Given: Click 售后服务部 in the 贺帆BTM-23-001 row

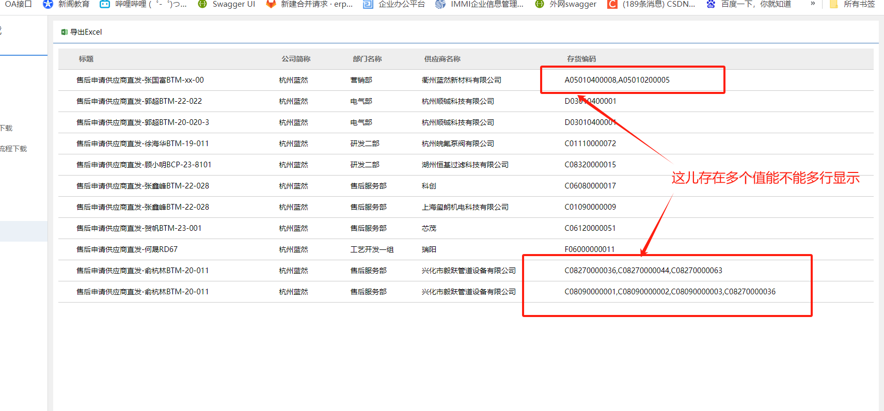Looking at the screenshot, I should click(x=368, y=228).
